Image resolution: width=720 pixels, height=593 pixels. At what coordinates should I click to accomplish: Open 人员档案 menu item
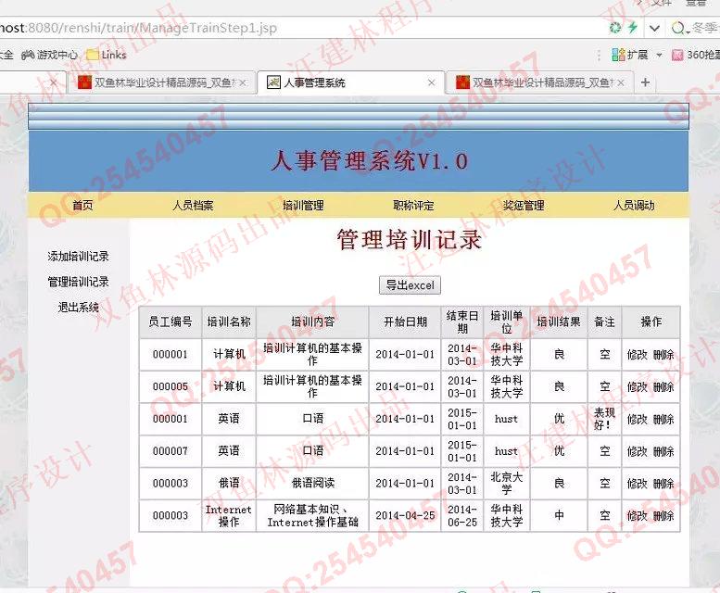(x=193, y=205)
